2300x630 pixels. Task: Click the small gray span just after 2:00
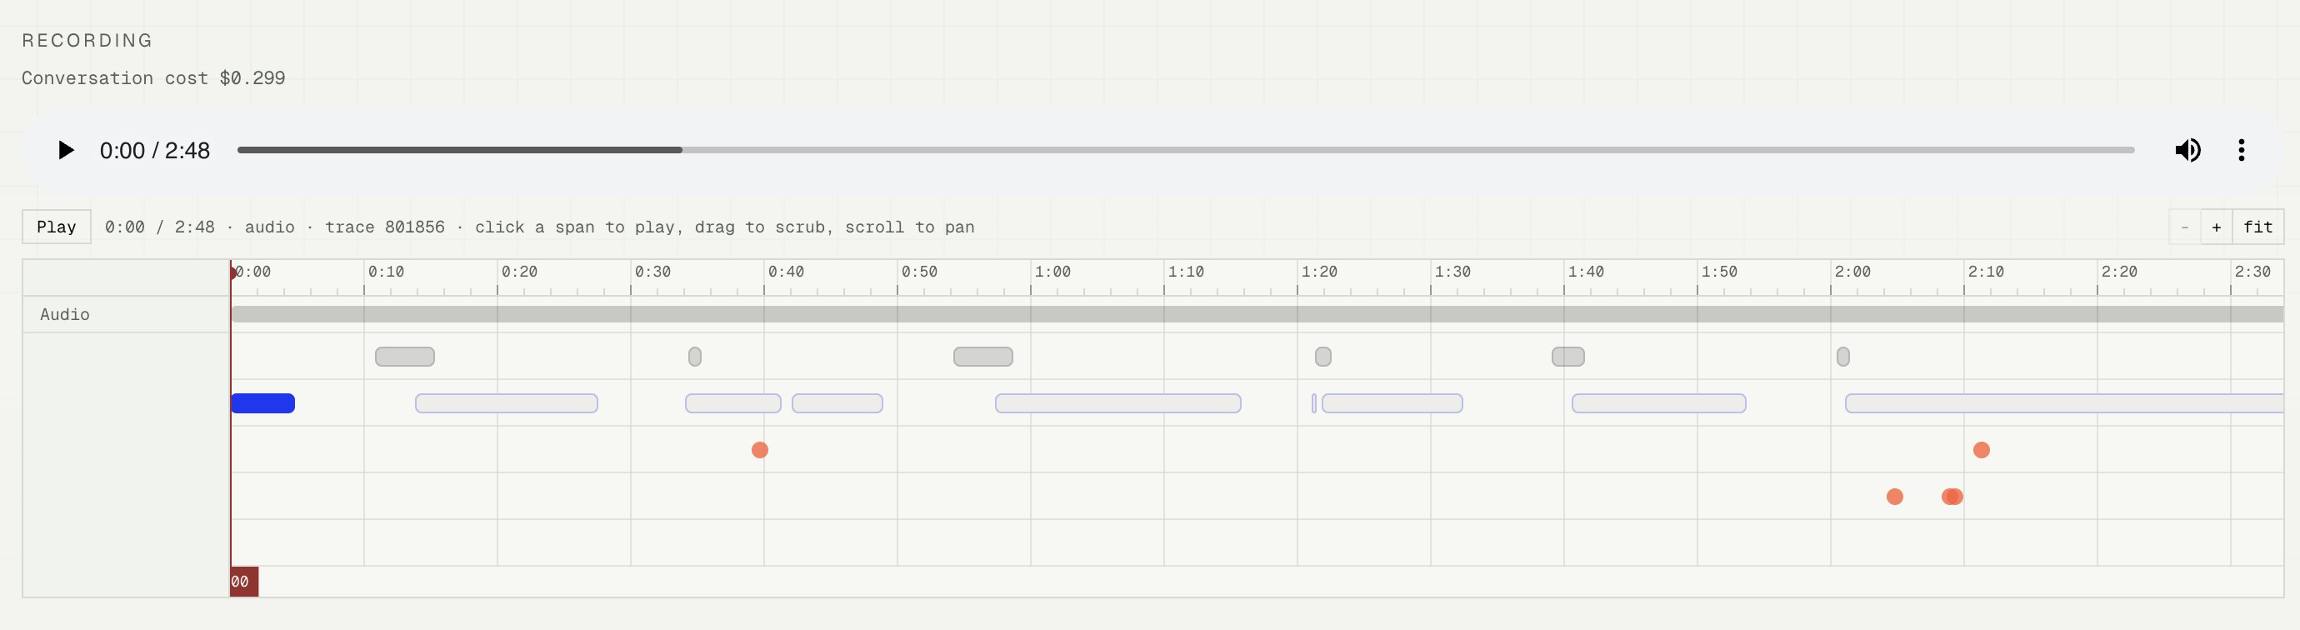[x=1842, y=357]
